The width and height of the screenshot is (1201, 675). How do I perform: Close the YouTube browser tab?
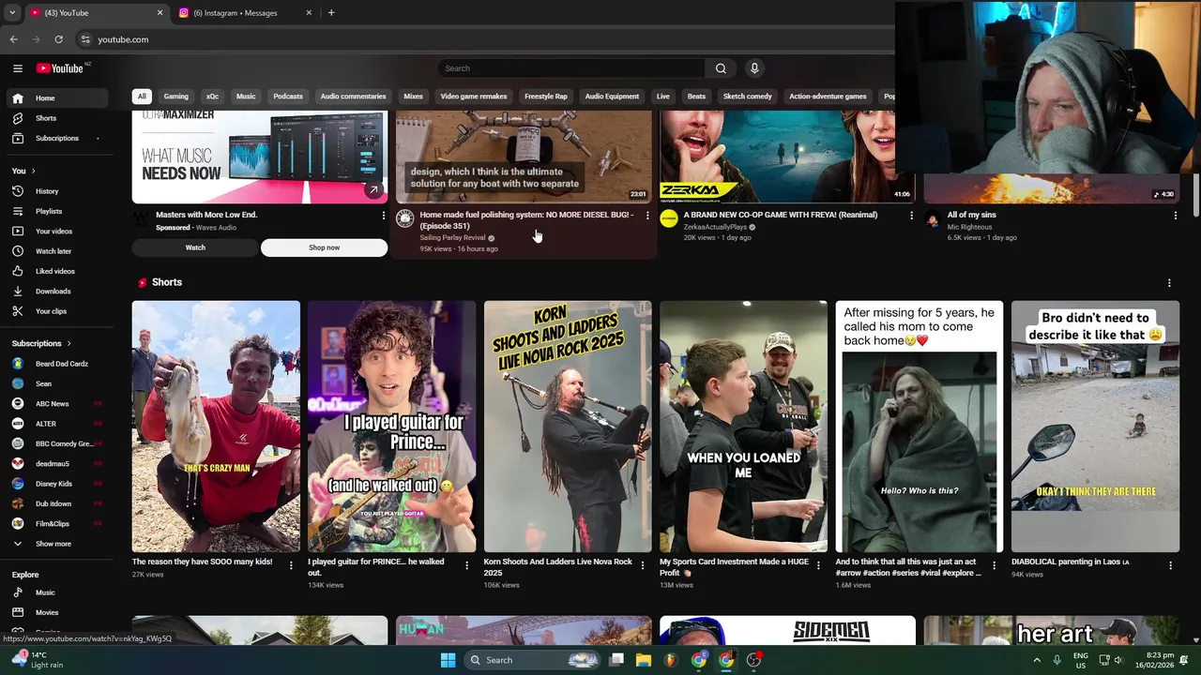tap(160, 13)
